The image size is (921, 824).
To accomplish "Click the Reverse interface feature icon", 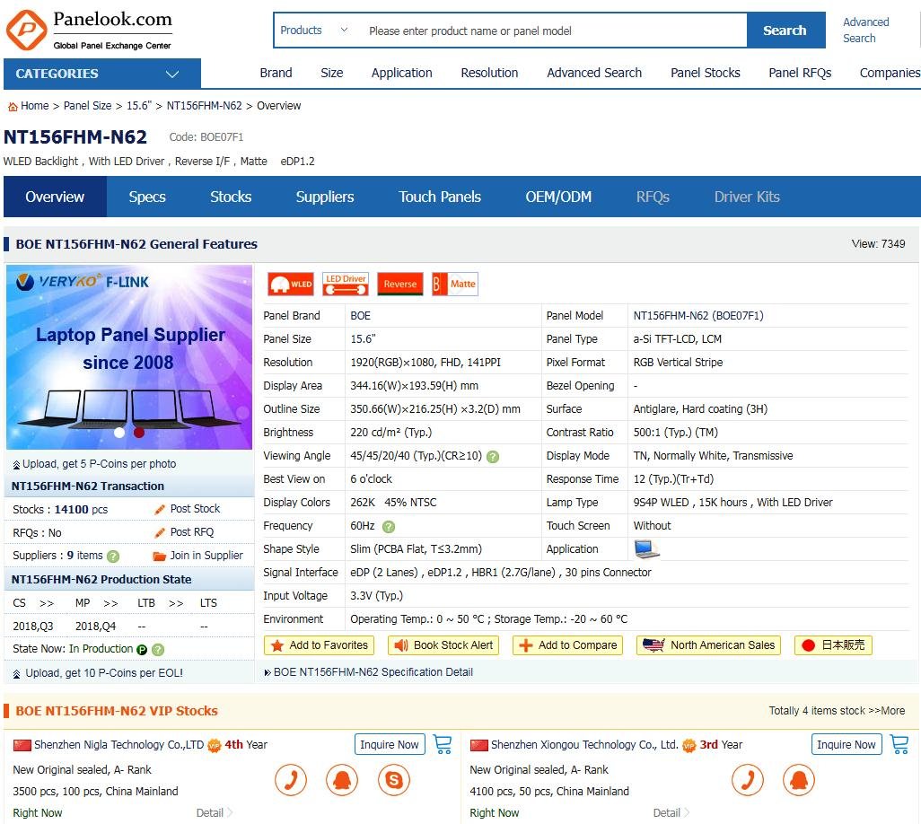I will click(x=399, y=285).
